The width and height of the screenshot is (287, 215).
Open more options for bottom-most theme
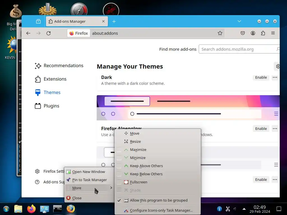click(x=275, y=180)
